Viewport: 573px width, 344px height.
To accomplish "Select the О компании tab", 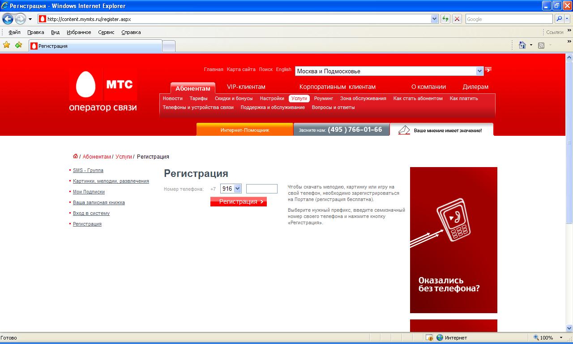I will 428,87.
